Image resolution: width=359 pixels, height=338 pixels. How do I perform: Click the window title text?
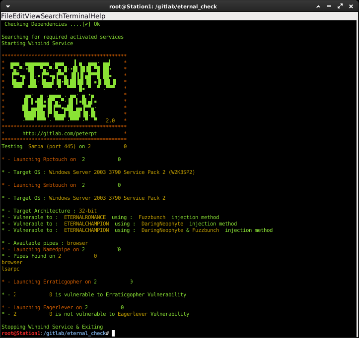click(163, 6)
